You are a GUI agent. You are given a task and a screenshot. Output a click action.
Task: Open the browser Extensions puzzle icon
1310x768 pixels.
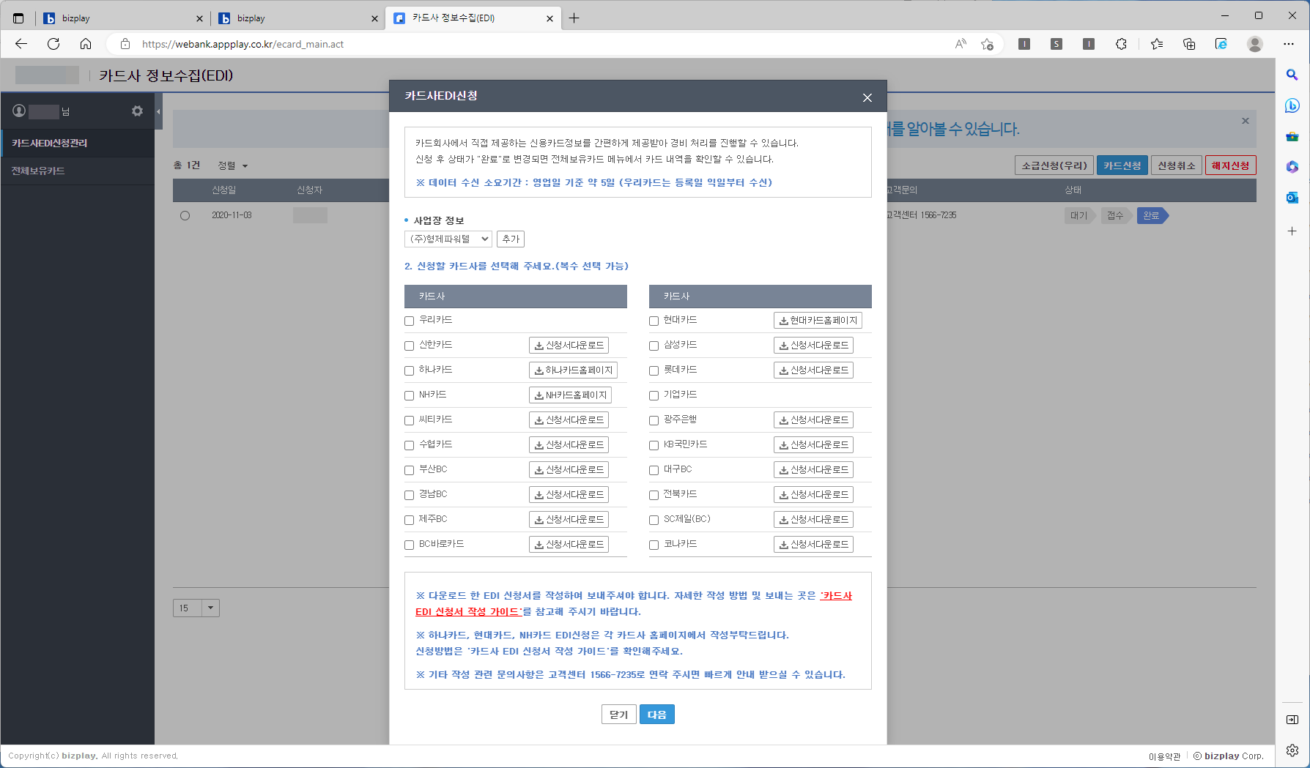pyautogui.click(x=1121, y=44)
